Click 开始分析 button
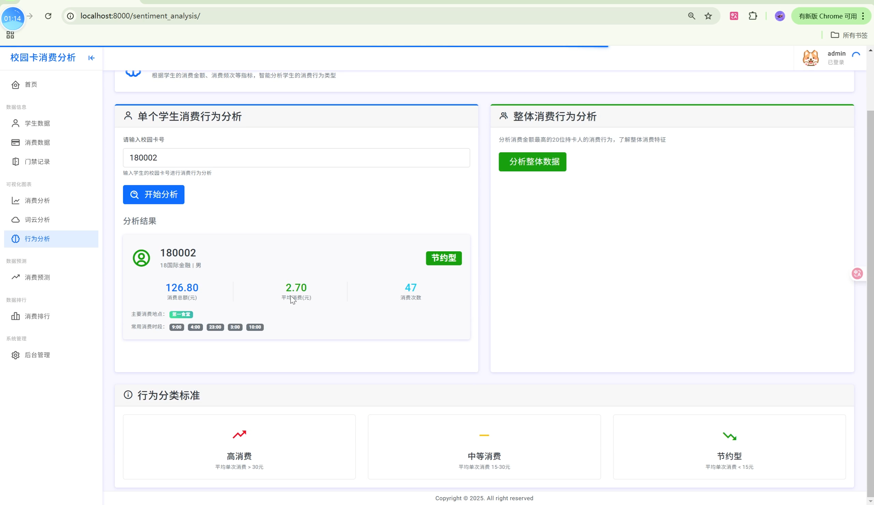Screen dimensions: 874x505 (x=154, y=195)
